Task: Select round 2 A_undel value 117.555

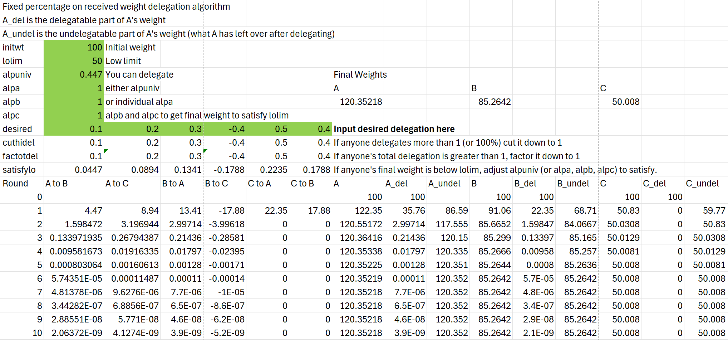Action: coord(448,224)
